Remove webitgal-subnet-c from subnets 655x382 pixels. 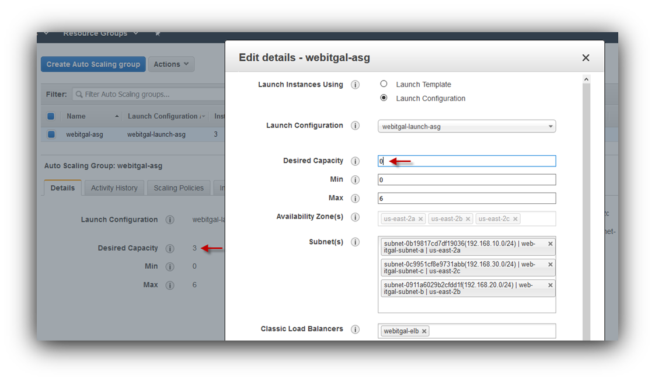coord(550,265)
